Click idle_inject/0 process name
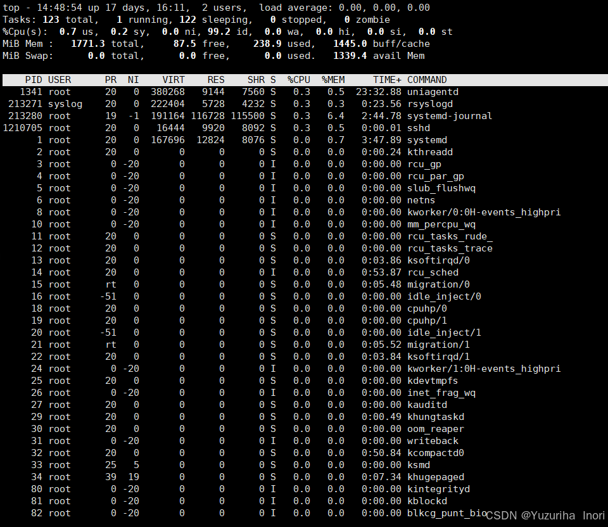This screenshot has height=527, width=608. 444,296
